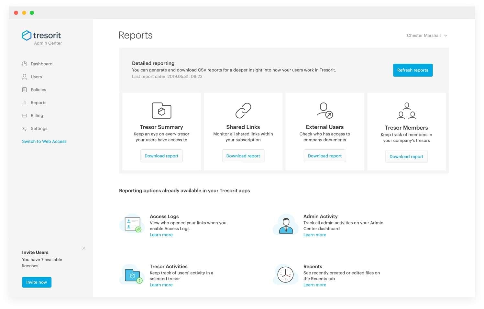Click the Recents heading

click(x=313, y=267)
